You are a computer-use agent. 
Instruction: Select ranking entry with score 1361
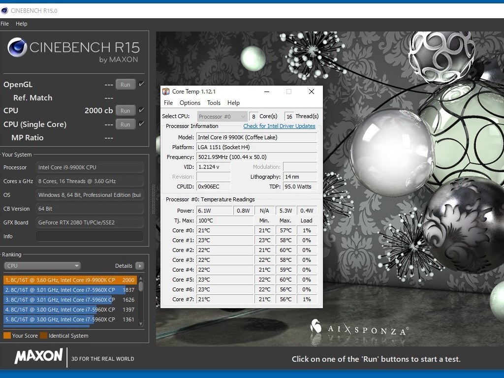coord(70,320)
